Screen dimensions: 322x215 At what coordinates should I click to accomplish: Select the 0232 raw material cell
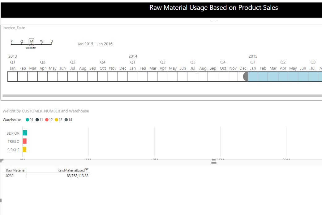point(10,176)
